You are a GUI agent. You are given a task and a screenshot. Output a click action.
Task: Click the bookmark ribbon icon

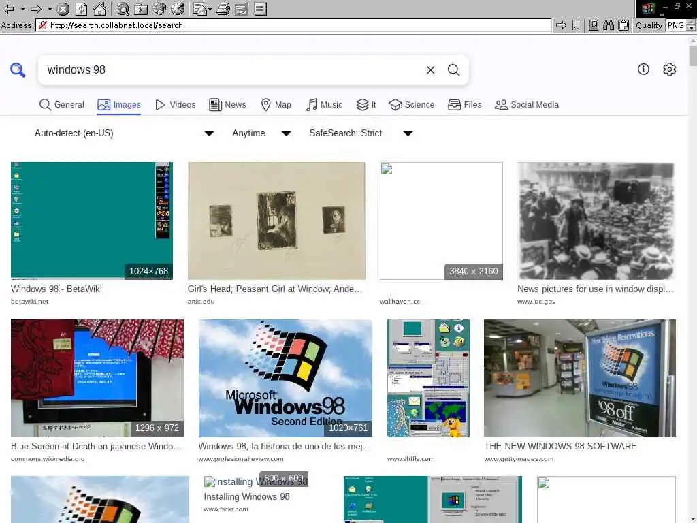pos(576,25)
